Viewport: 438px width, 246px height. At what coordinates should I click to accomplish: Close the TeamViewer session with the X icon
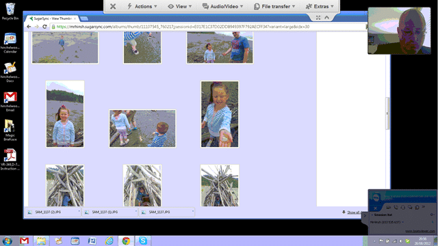point(113,6)
